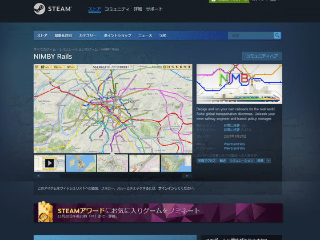Click the NIMBY Rails breadcrumb link
320x240 pixels.
[110, 49]
